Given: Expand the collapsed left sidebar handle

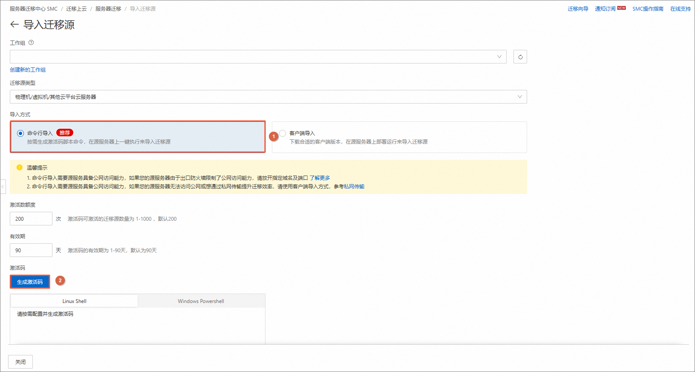Looking at the screenshot, I should tap(3, 187).
